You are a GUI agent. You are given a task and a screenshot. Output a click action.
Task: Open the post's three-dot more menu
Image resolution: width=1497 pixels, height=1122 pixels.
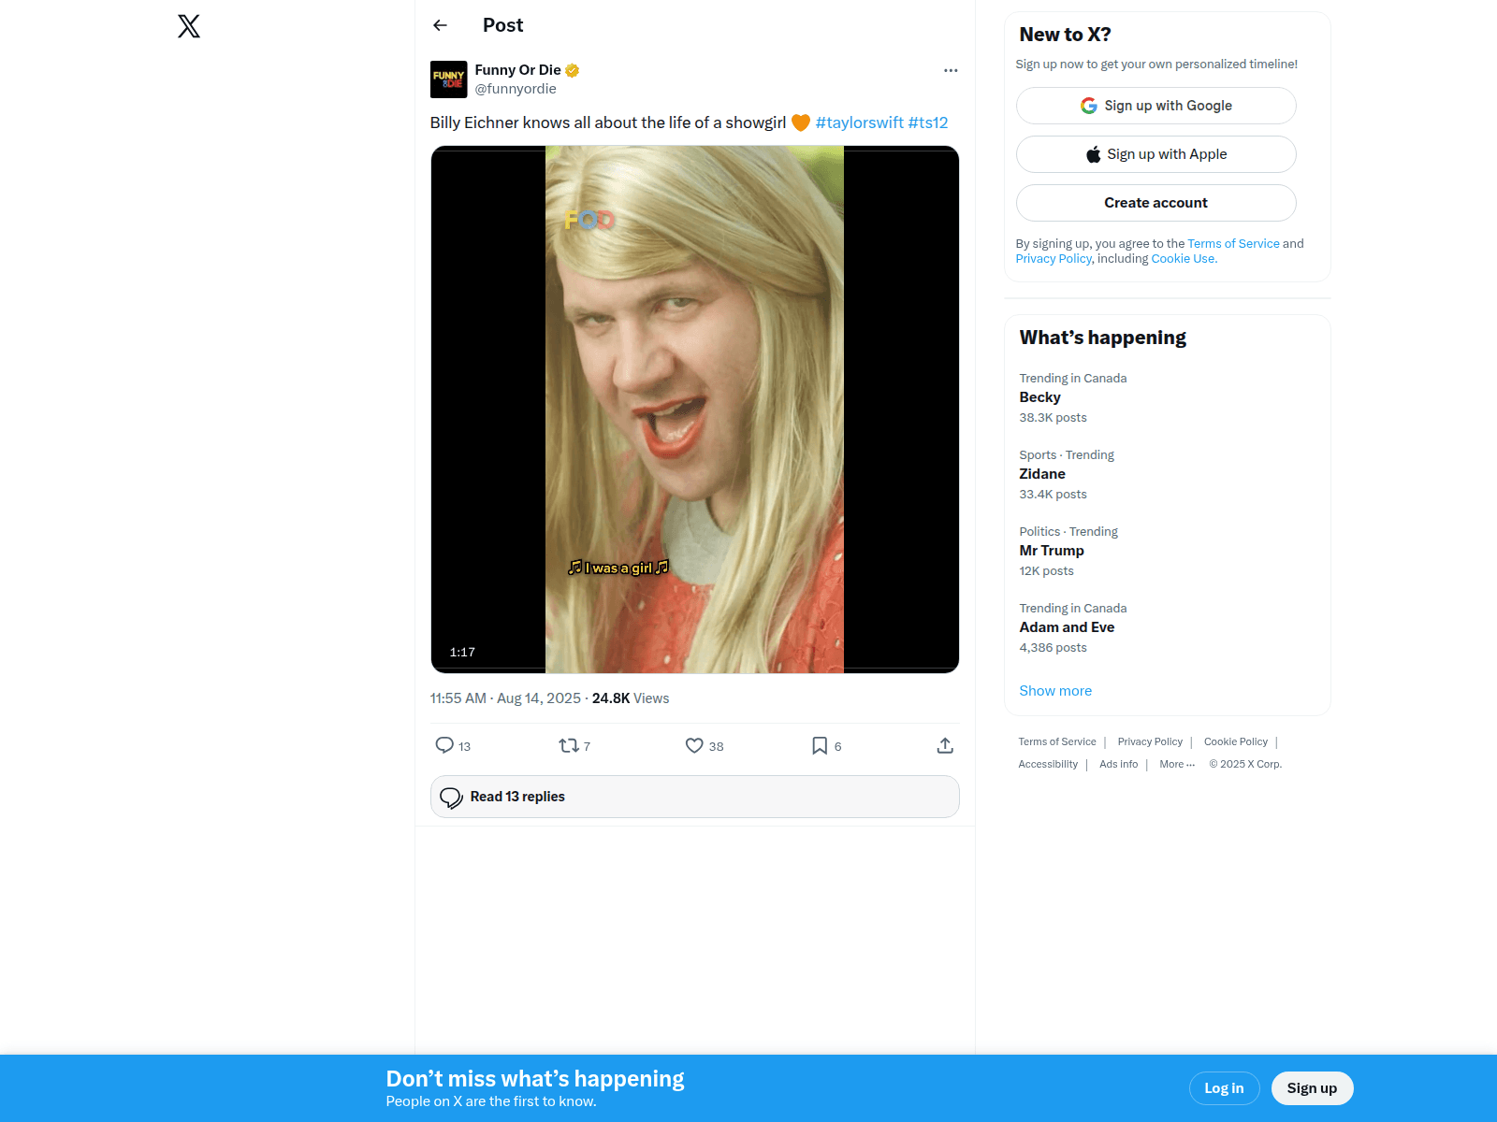pos(951,70)
